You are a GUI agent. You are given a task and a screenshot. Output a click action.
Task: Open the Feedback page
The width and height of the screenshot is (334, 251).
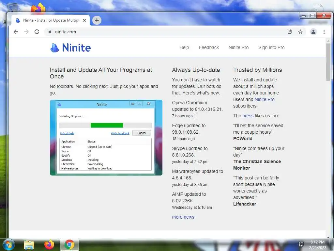[209, 47]
